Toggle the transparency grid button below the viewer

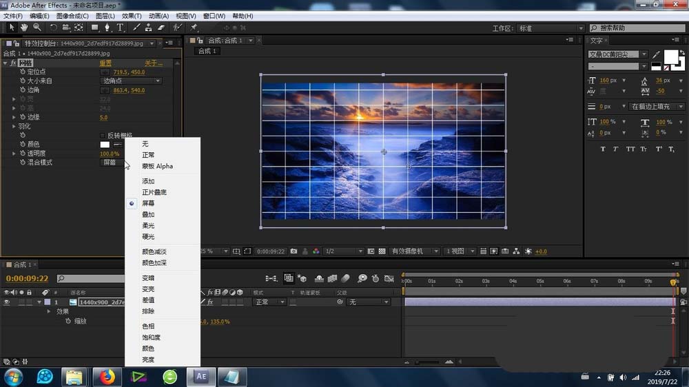click(x=382, y=251)
